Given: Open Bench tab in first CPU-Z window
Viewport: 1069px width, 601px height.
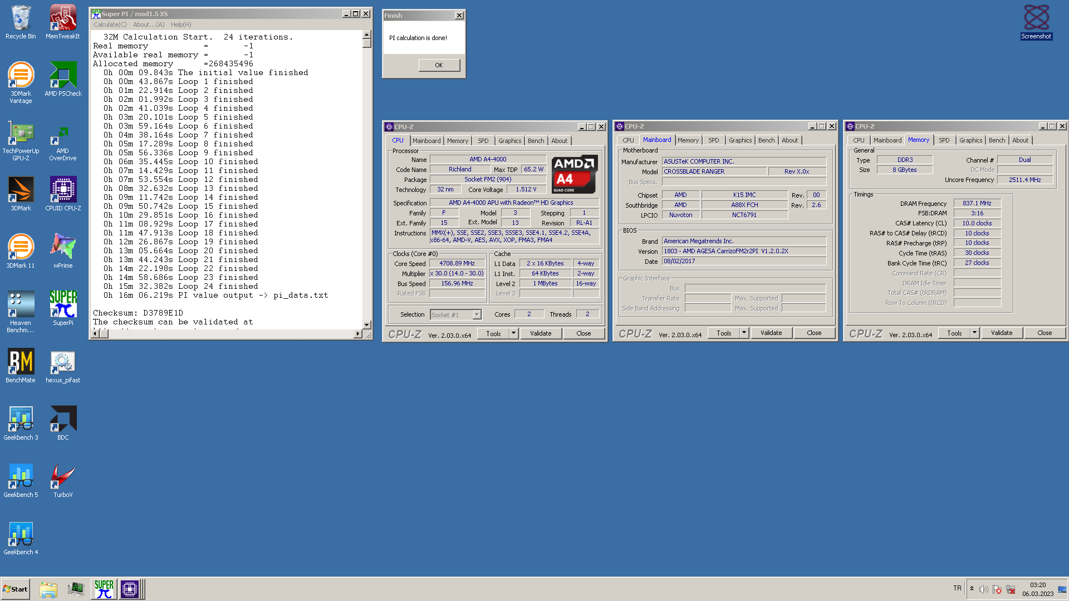Looking at the screenshot, I should (536, 141).
